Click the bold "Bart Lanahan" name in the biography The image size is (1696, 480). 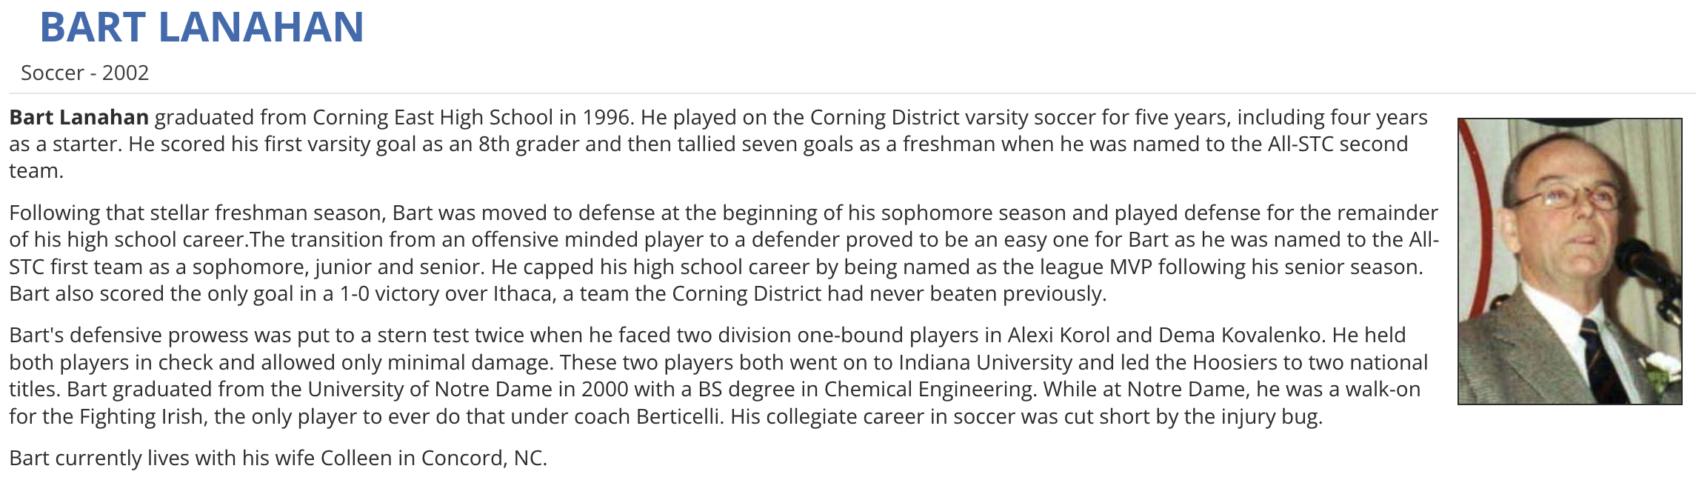79,117
